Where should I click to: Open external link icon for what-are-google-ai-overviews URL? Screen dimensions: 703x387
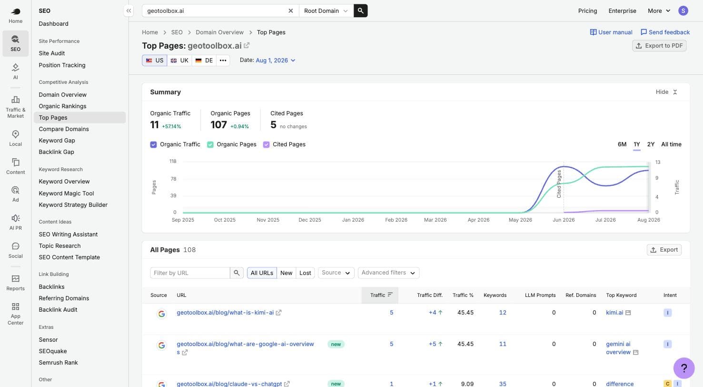tap(185, 352)
